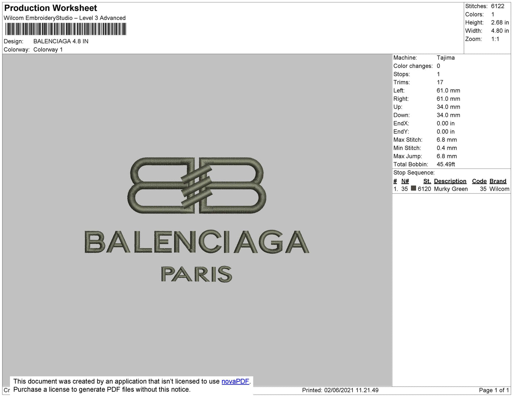Select the Color changes value 0

point(438,66)
